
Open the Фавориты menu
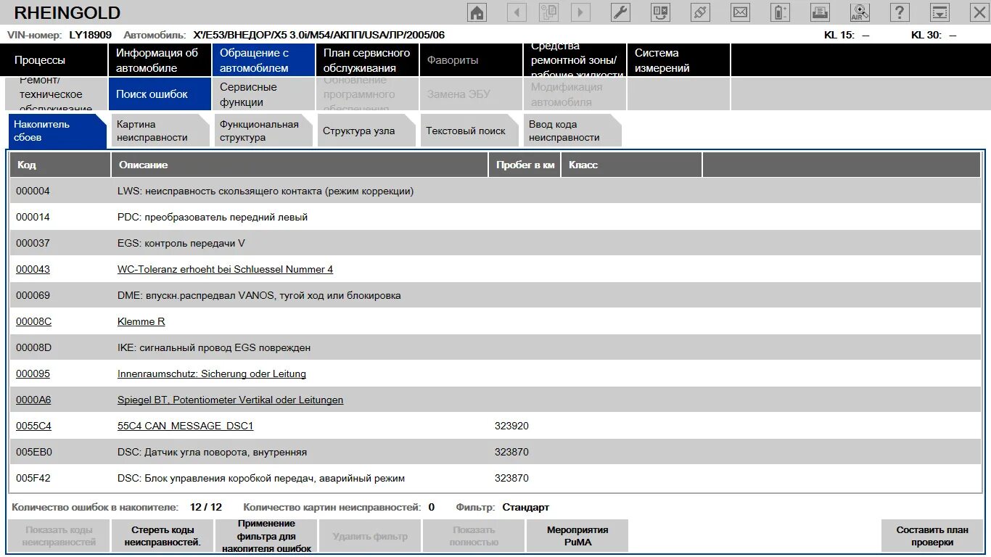[x=471, y=60]
